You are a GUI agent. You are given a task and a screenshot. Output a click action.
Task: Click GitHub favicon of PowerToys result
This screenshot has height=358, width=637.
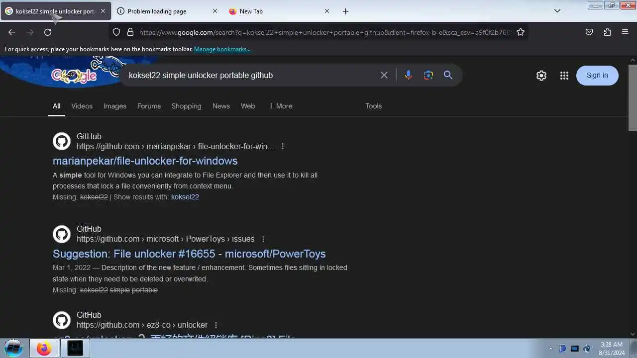62,234
